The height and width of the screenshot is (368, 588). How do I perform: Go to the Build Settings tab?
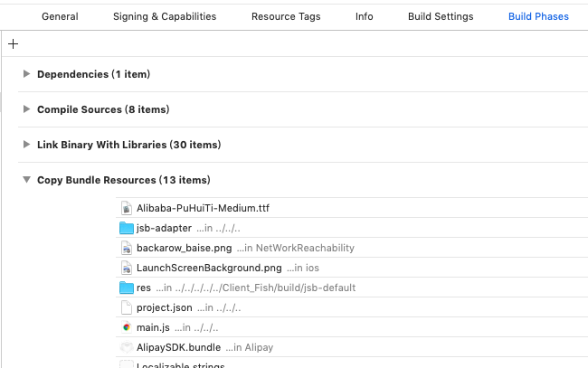click(x=441, y=16)
